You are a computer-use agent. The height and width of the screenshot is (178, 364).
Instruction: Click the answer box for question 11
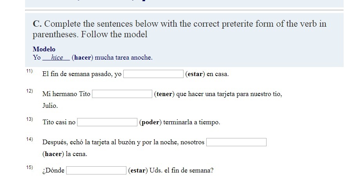[x=153, y=74]
